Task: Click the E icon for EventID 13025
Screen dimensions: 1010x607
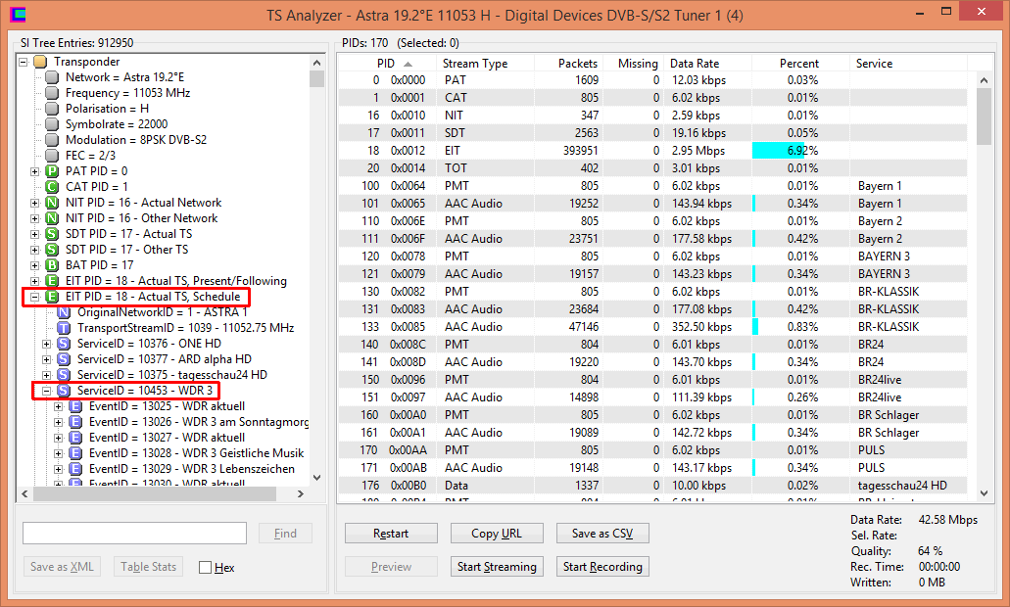Action: (x=75, y=406)
